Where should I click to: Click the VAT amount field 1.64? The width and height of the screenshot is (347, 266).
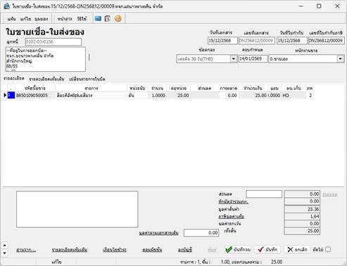(302, 216)
